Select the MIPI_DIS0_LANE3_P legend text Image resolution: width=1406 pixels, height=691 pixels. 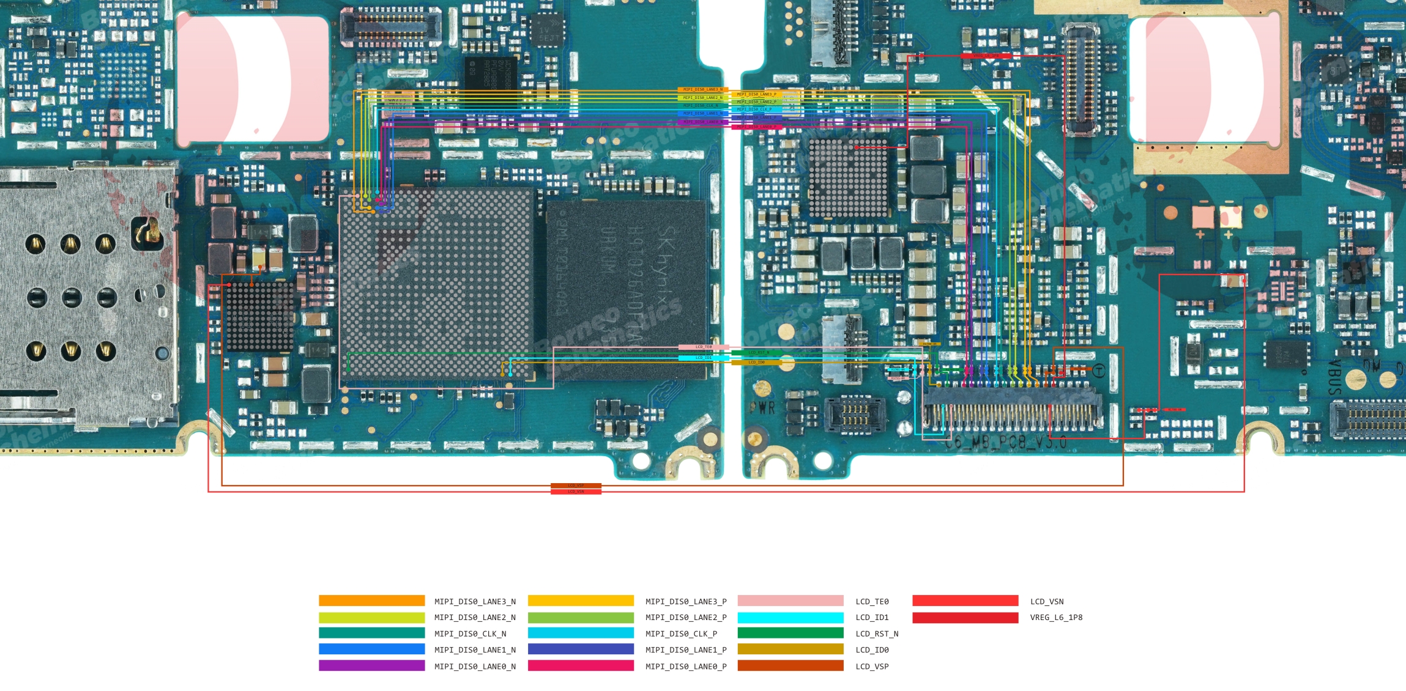686,602
